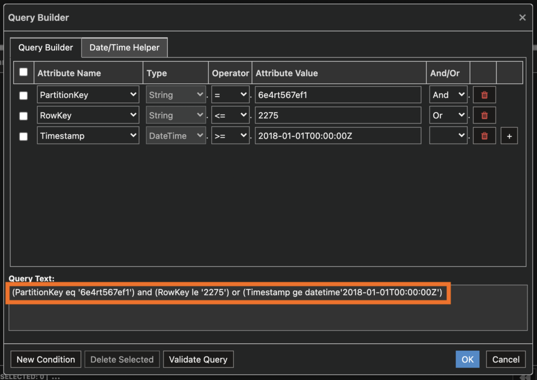Close the Query Builder dialog
This screenshot has height=380, width=537.
click(x=522, y=17)
